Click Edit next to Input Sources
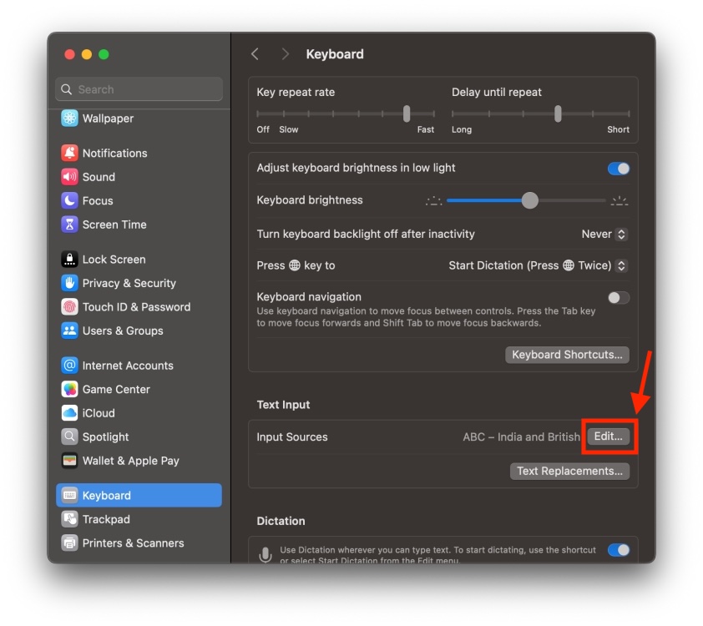The width and height of the screenshot is (703, 626). point(609,437)
